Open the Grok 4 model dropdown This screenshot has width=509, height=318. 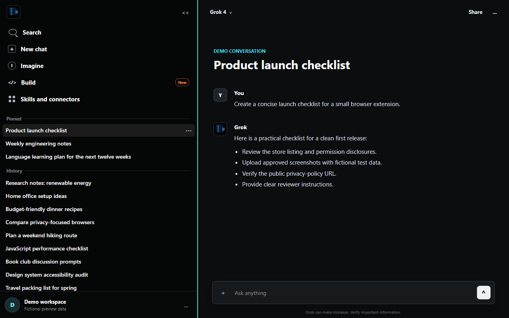pos(221,12)
